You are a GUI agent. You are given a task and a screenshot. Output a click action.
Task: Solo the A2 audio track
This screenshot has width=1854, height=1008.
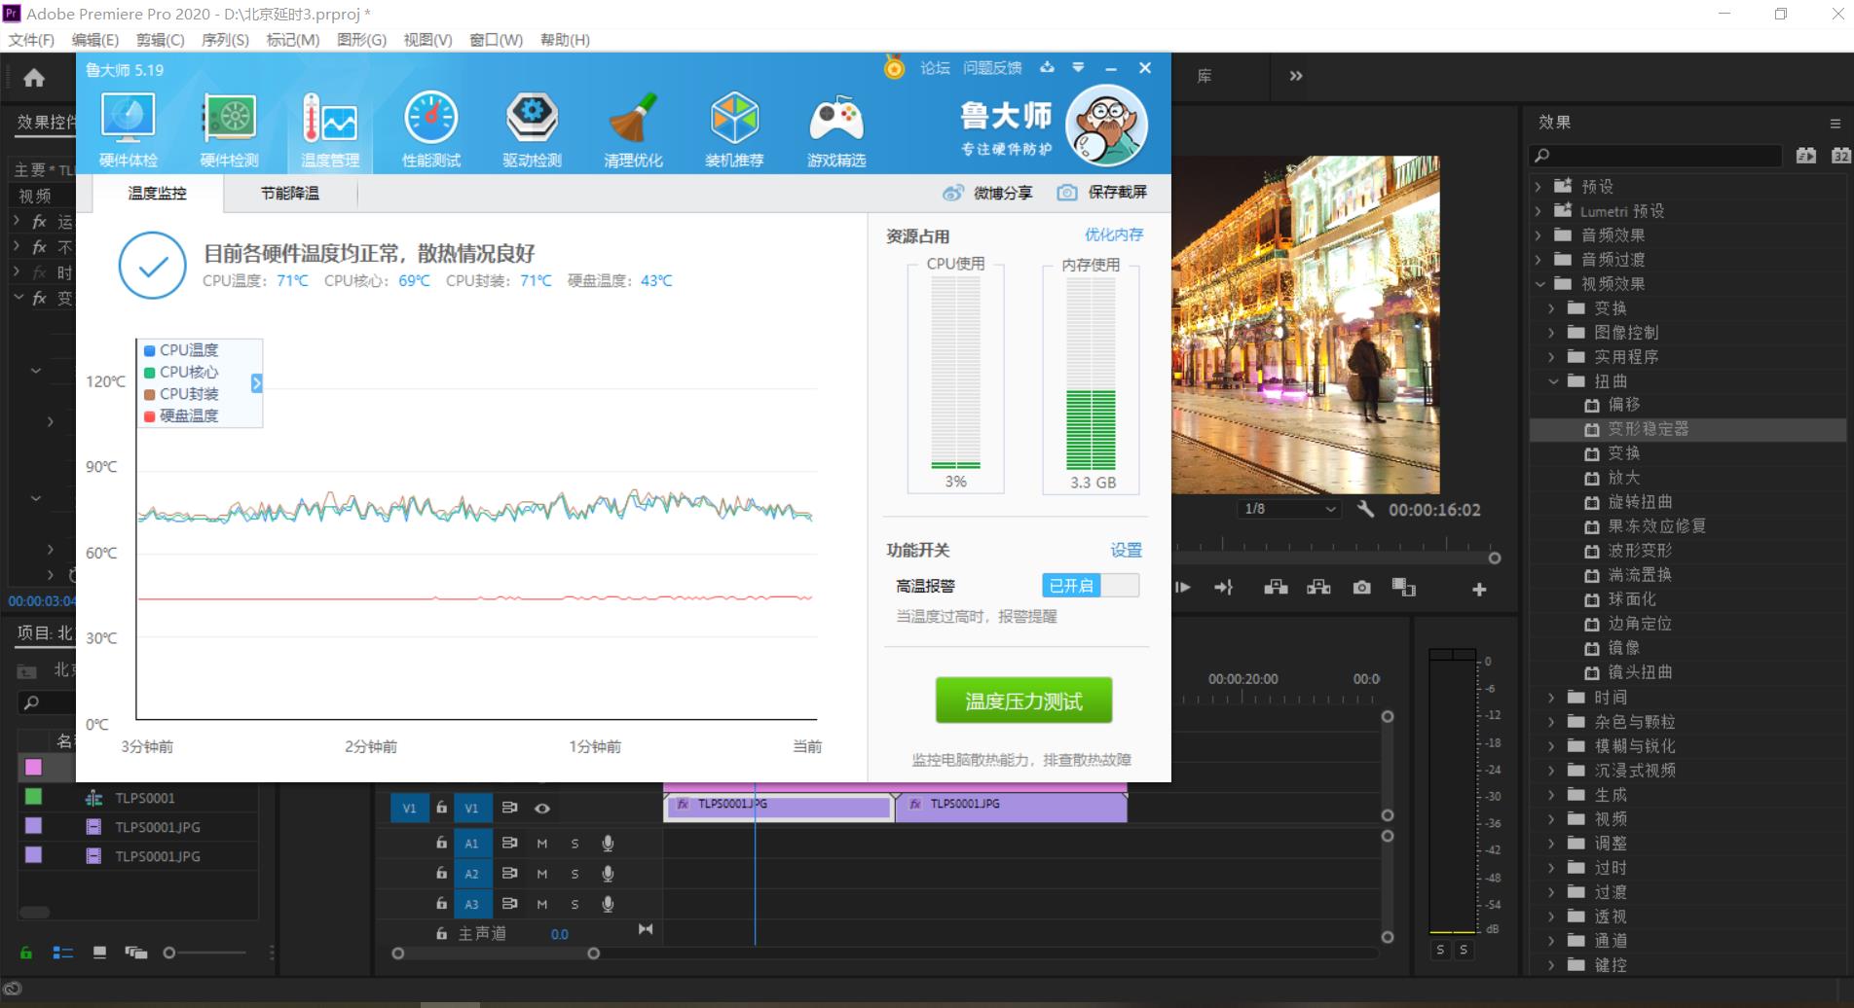click(x=575, y=874)
